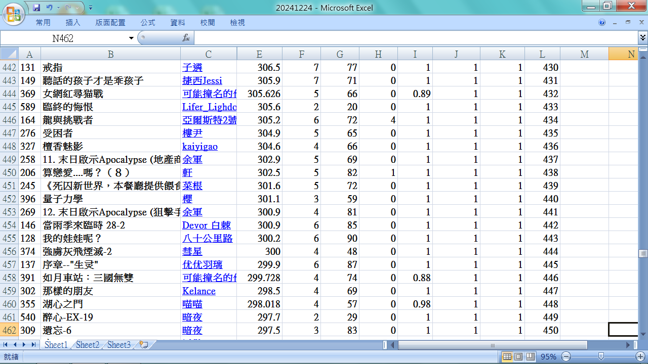Open 八十公里路 author hyperlink
Viewport: 648px width, 364px height.
(208, 238)
